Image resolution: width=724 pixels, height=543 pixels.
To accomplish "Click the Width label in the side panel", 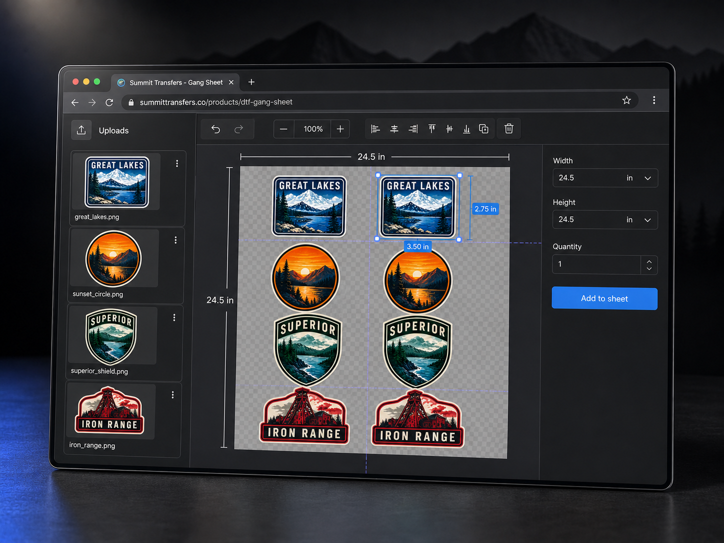I will (563, 160).
